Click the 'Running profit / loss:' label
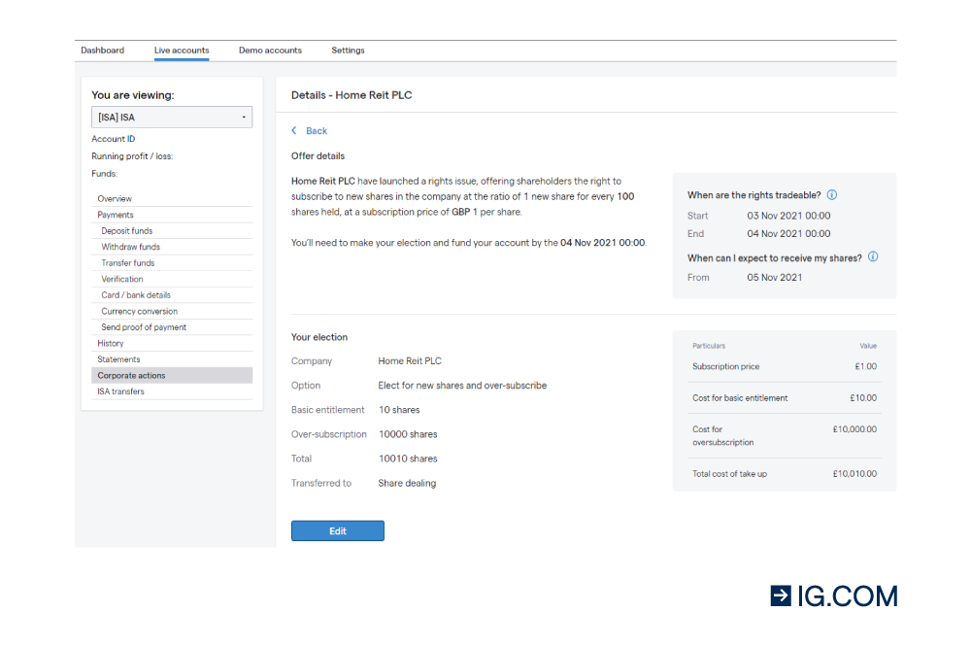 tap(132, 156)
